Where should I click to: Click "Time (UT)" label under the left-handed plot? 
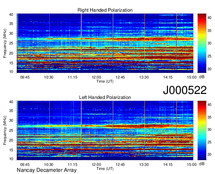[x=105, y=169]
